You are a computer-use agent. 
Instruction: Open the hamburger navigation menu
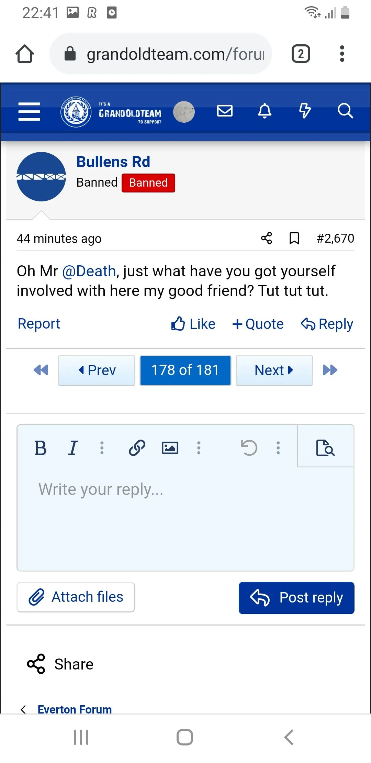[29, 112]
